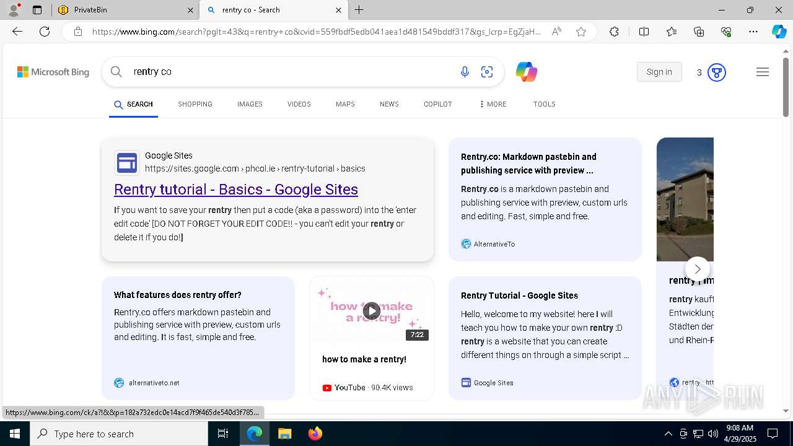Open browser Extensions menu
793x446 pixels.
pos(614,32)
